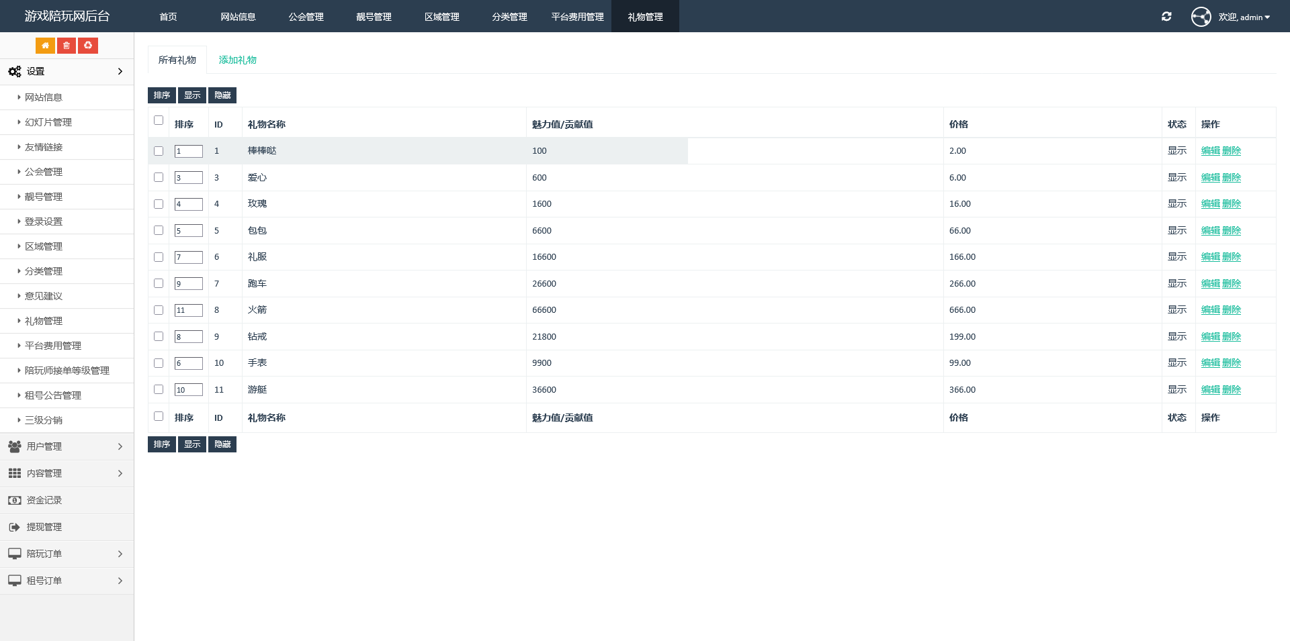Open 网站信息 in the sidebar
The image size is (1290, 641).
44,97
